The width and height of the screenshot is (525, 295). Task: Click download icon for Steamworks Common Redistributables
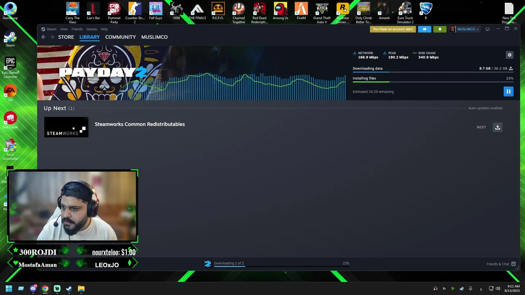pyautogui.click(x=498, y=127)
